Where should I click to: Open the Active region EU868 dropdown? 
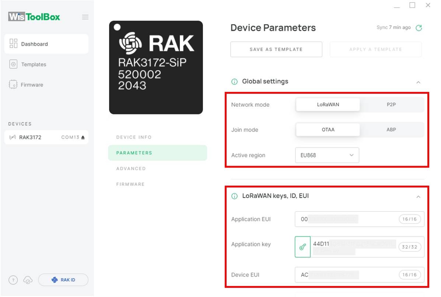pyautogui.click(x=327, y=155)
